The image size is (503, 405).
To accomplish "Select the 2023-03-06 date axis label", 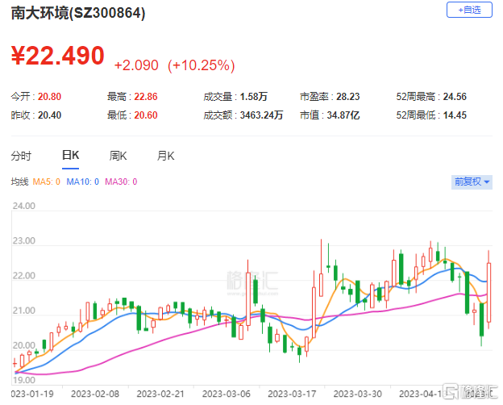I will [227, 394].
